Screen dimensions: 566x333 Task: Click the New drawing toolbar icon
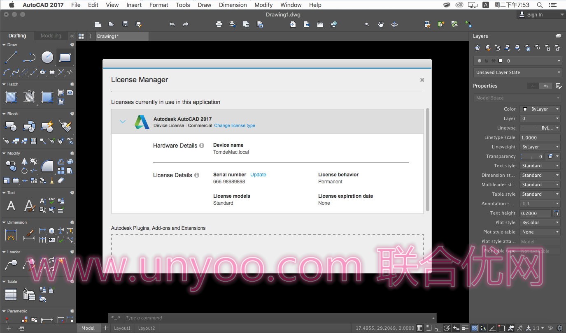click(98, 25)
